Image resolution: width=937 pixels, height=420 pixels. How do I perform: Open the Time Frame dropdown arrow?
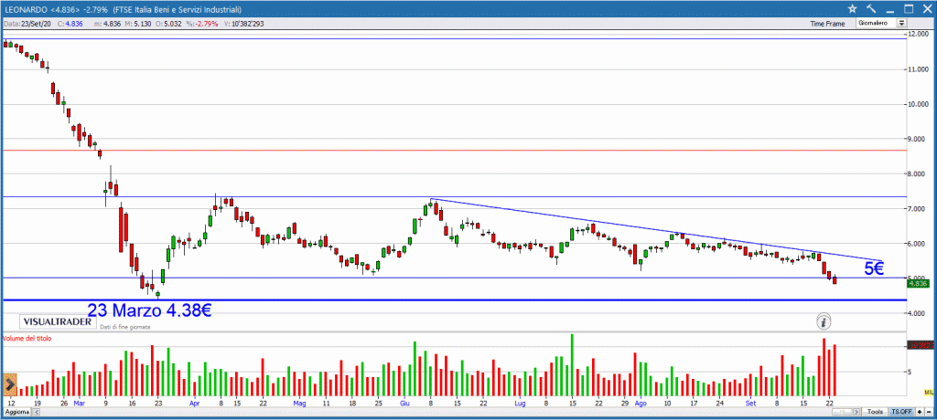coord(900,23)
